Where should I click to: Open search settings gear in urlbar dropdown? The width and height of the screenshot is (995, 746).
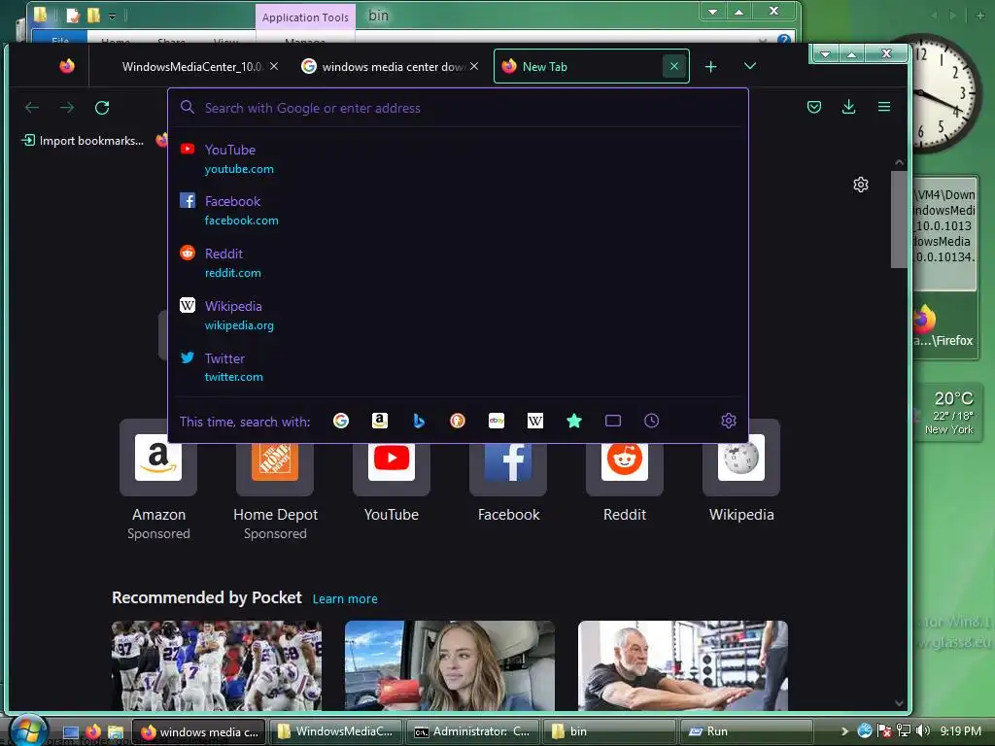tap(729, 421)
